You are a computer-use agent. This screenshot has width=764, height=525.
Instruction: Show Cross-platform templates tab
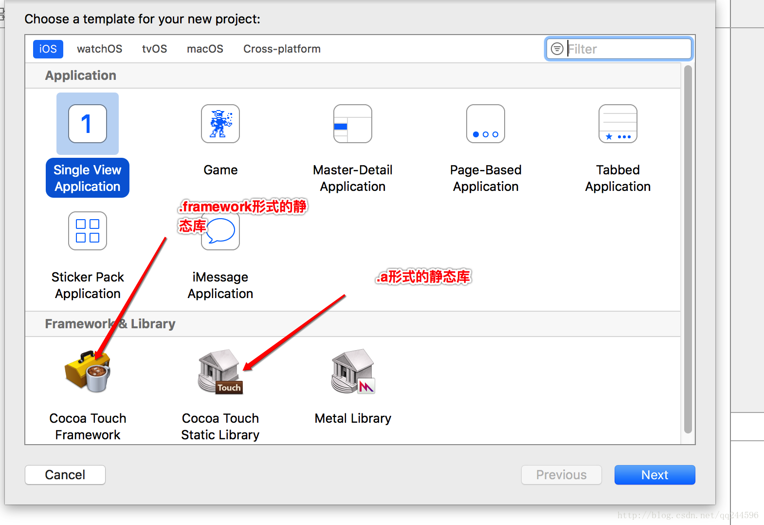(x=282, y=49)
